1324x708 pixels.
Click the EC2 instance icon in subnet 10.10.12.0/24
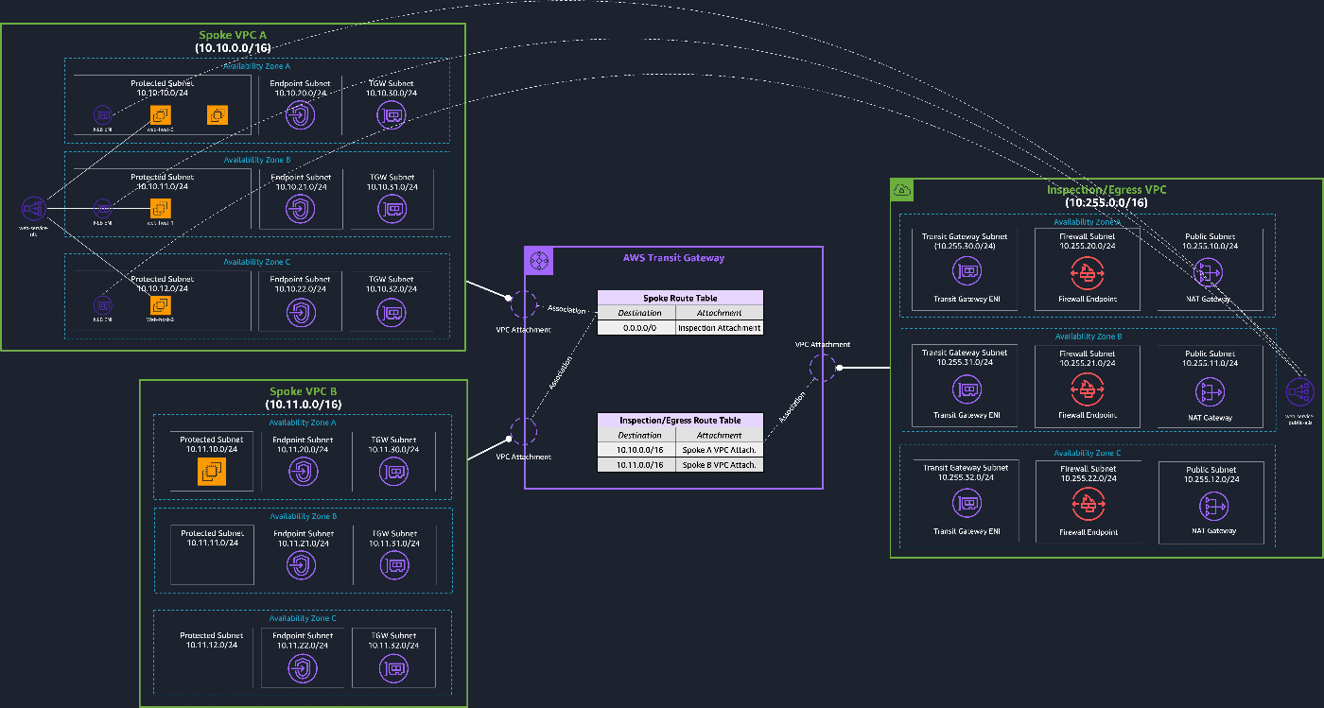click(x=160, y=305)
